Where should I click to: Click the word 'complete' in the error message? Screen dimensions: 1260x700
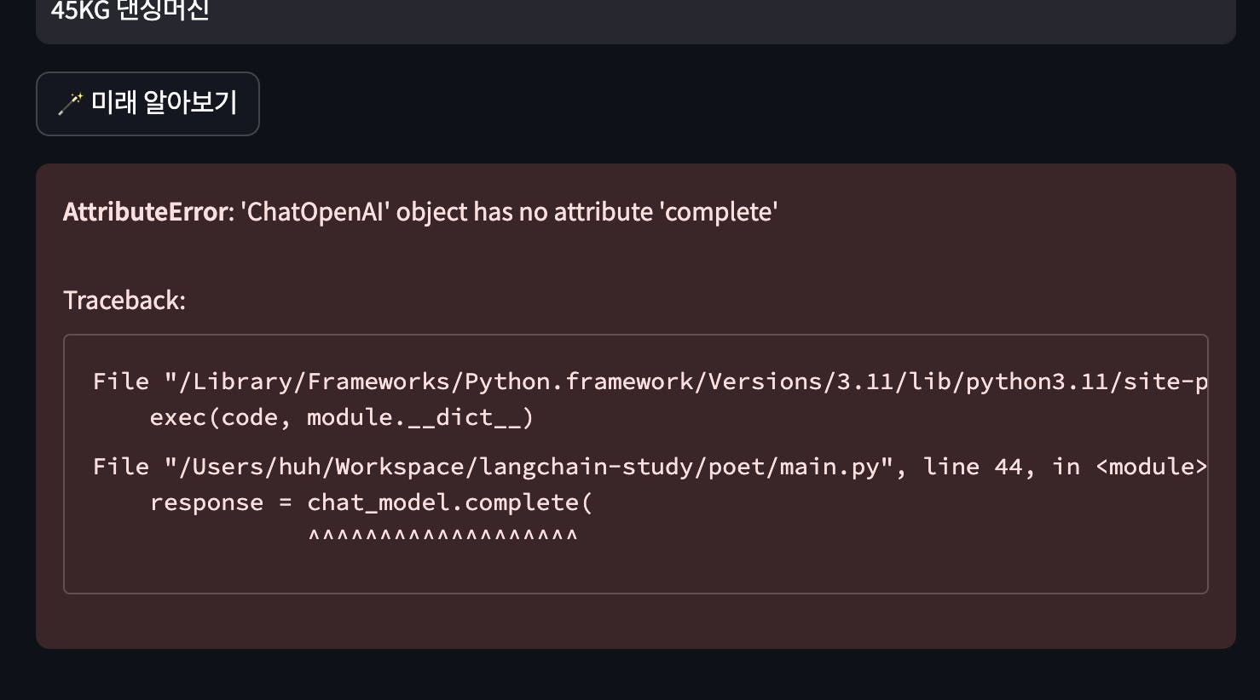pyautogui.click(x=719, y=211)
